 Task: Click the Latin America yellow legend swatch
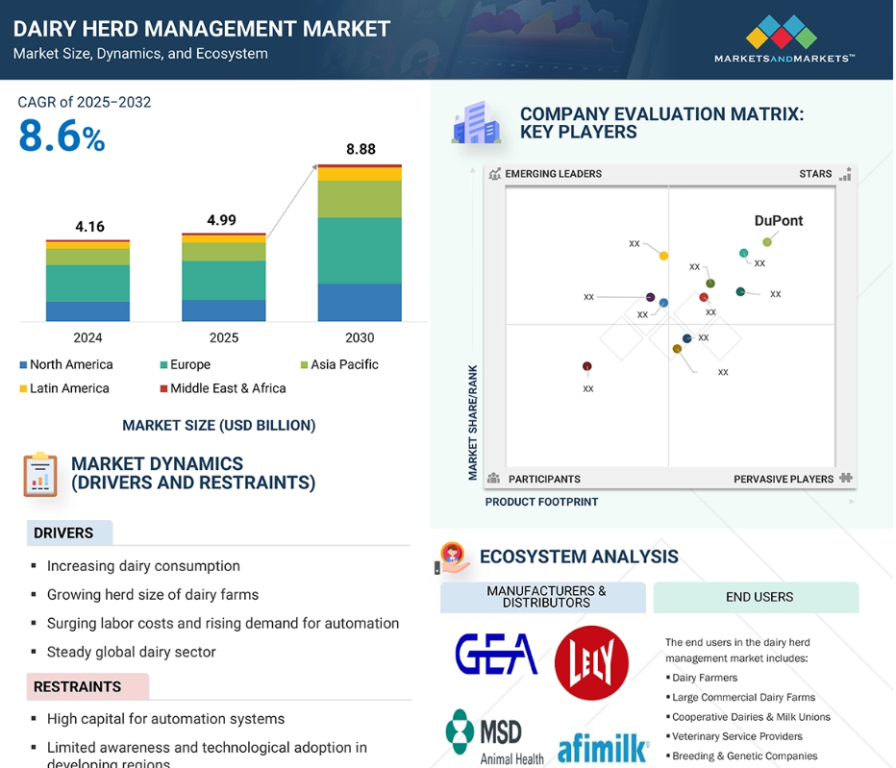23,388
